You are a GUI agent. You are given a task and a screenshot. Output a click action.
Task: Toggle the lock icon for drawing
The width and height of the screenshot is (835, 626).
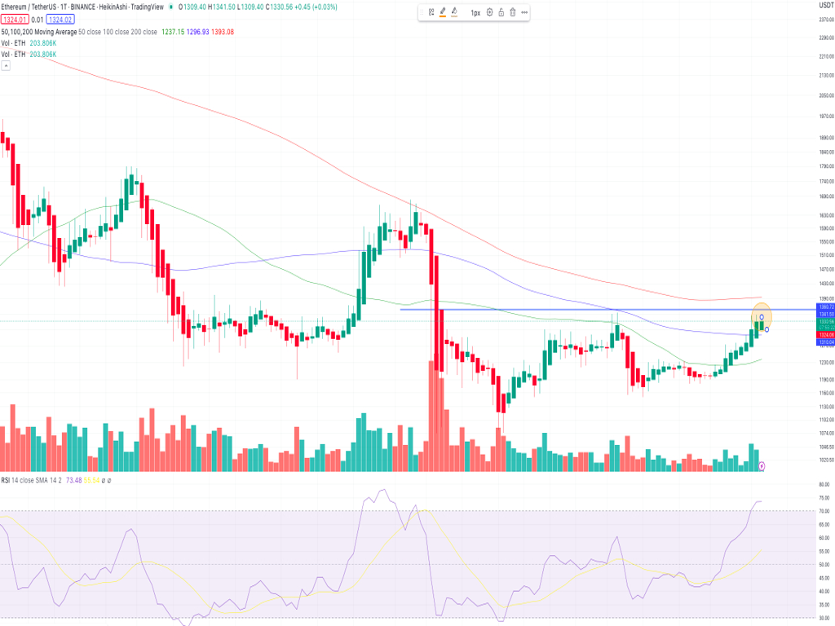501,12
